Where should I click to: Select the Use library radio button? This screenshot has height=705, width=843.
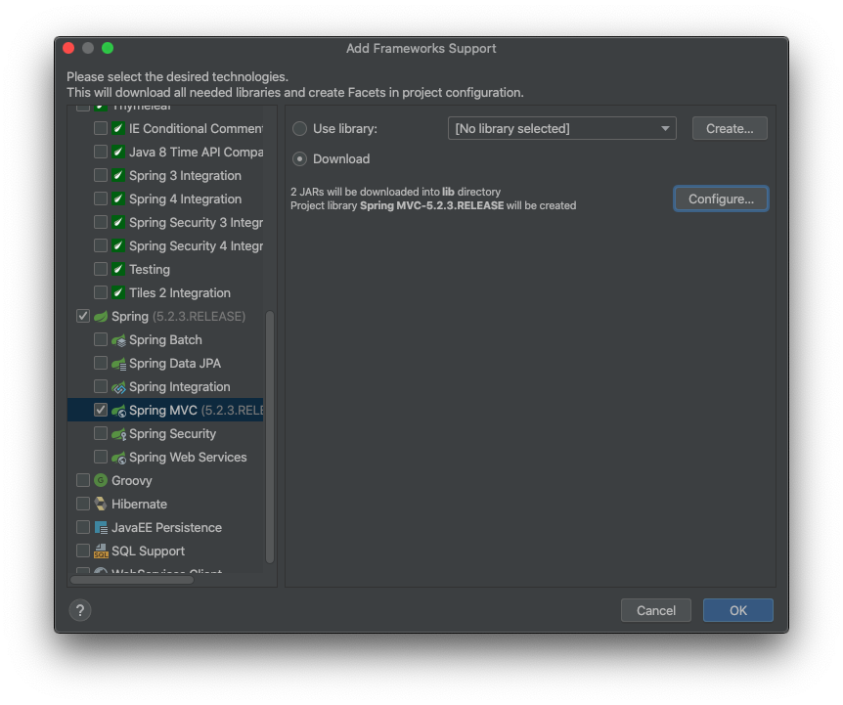(299, 129)
